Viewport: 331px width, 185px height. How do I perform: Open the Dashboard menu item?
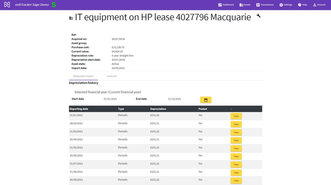(x=226, y=5)
